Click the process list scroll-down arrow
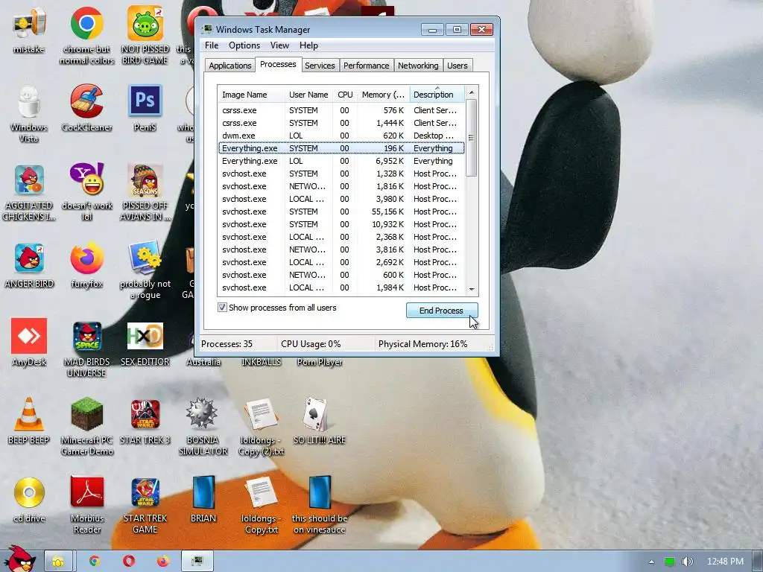Screen dimensions: 763x572 click(x=471, y=290)
